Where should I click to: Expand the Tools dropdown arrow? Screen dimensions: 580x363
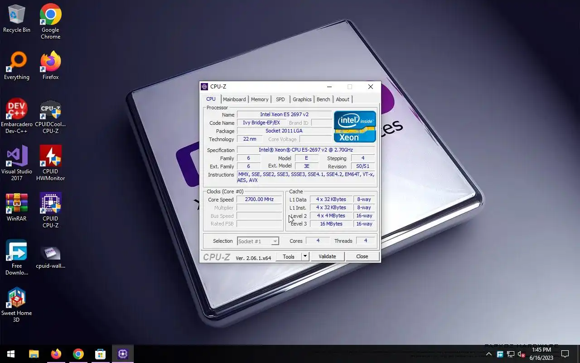coord(305,256)
